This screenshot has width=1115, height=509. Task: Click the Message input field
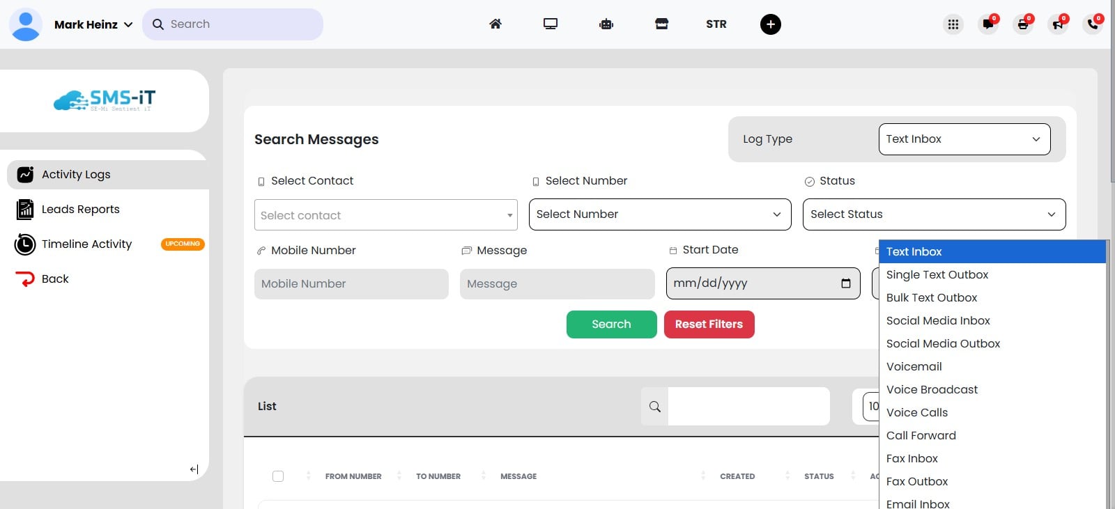point(557,284)
